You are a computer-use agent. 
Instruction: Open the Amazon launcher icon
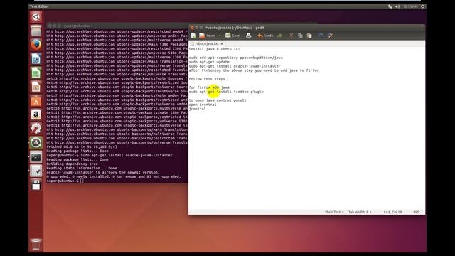tap(36, 114)
